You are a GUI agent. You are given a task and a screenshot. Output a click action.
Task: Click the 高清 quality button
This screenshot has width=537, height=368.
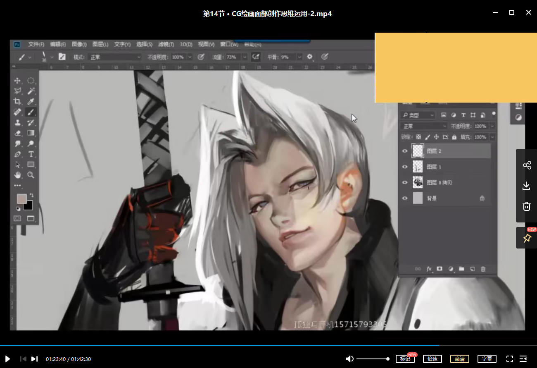(x=460, y=358)
